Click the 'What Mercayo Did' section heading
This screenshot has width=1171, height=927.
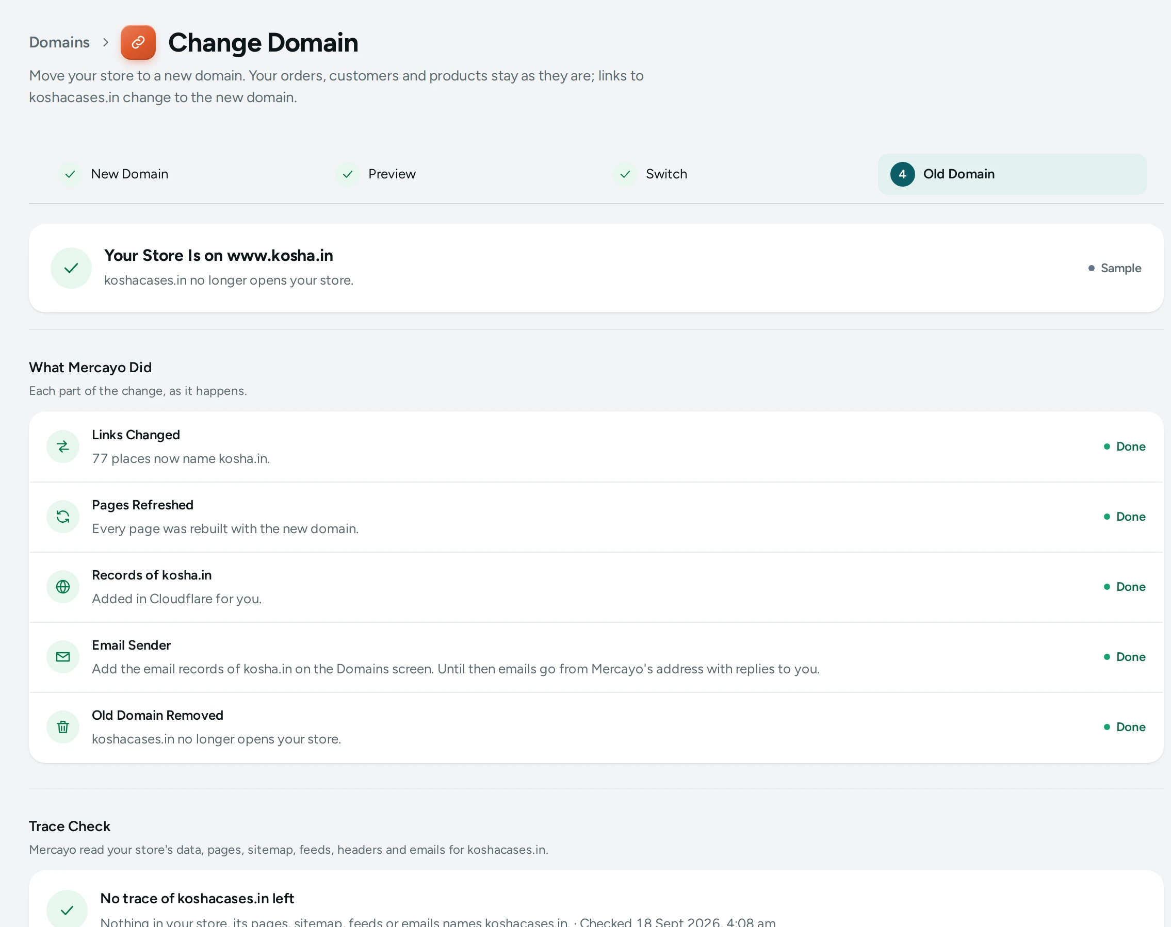click(90, 368)
